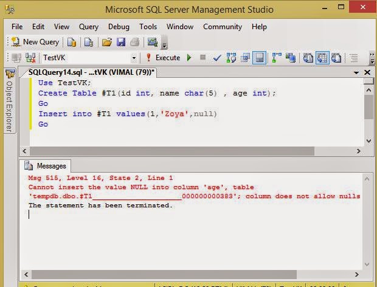
Task: Expand SQL editor toolbar options
Action: pyautogui.click(x=372, y=58)
